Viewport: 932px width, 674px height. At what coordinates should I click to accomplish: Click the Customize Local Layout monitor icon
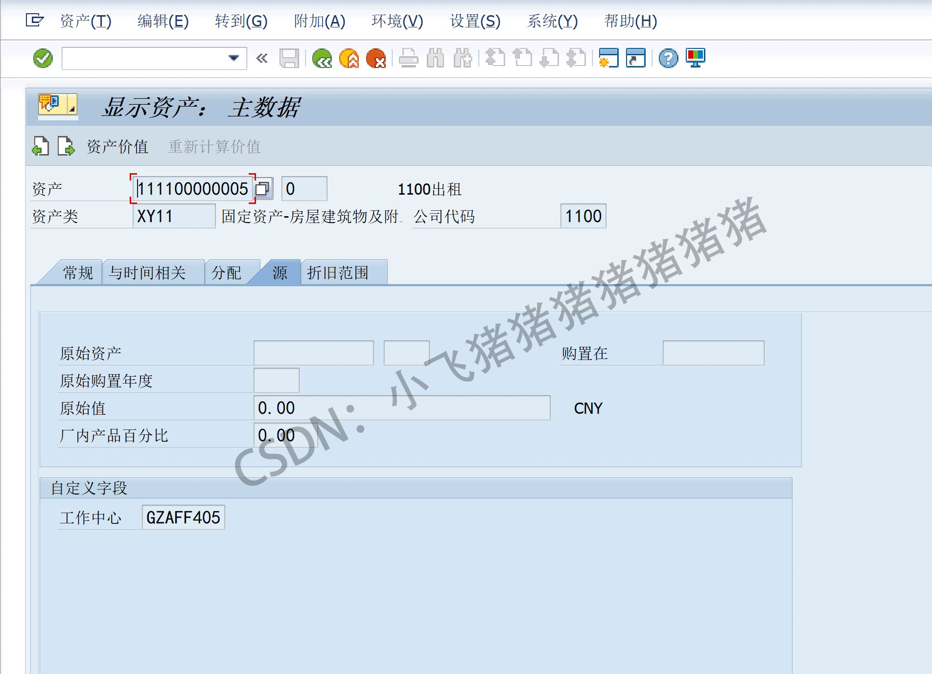[695, 58]
